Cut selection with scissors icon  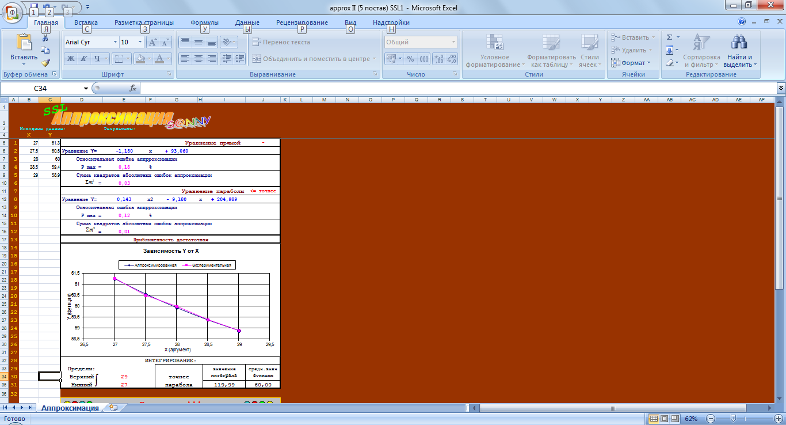tap(45, 38)
